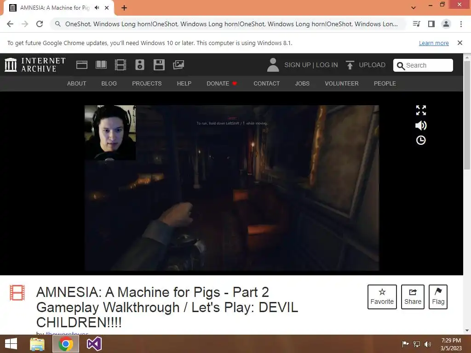This screenshot has width=471, height=353.
Task: Open Chrome three-dot menu
Action: tap(461, 24)
